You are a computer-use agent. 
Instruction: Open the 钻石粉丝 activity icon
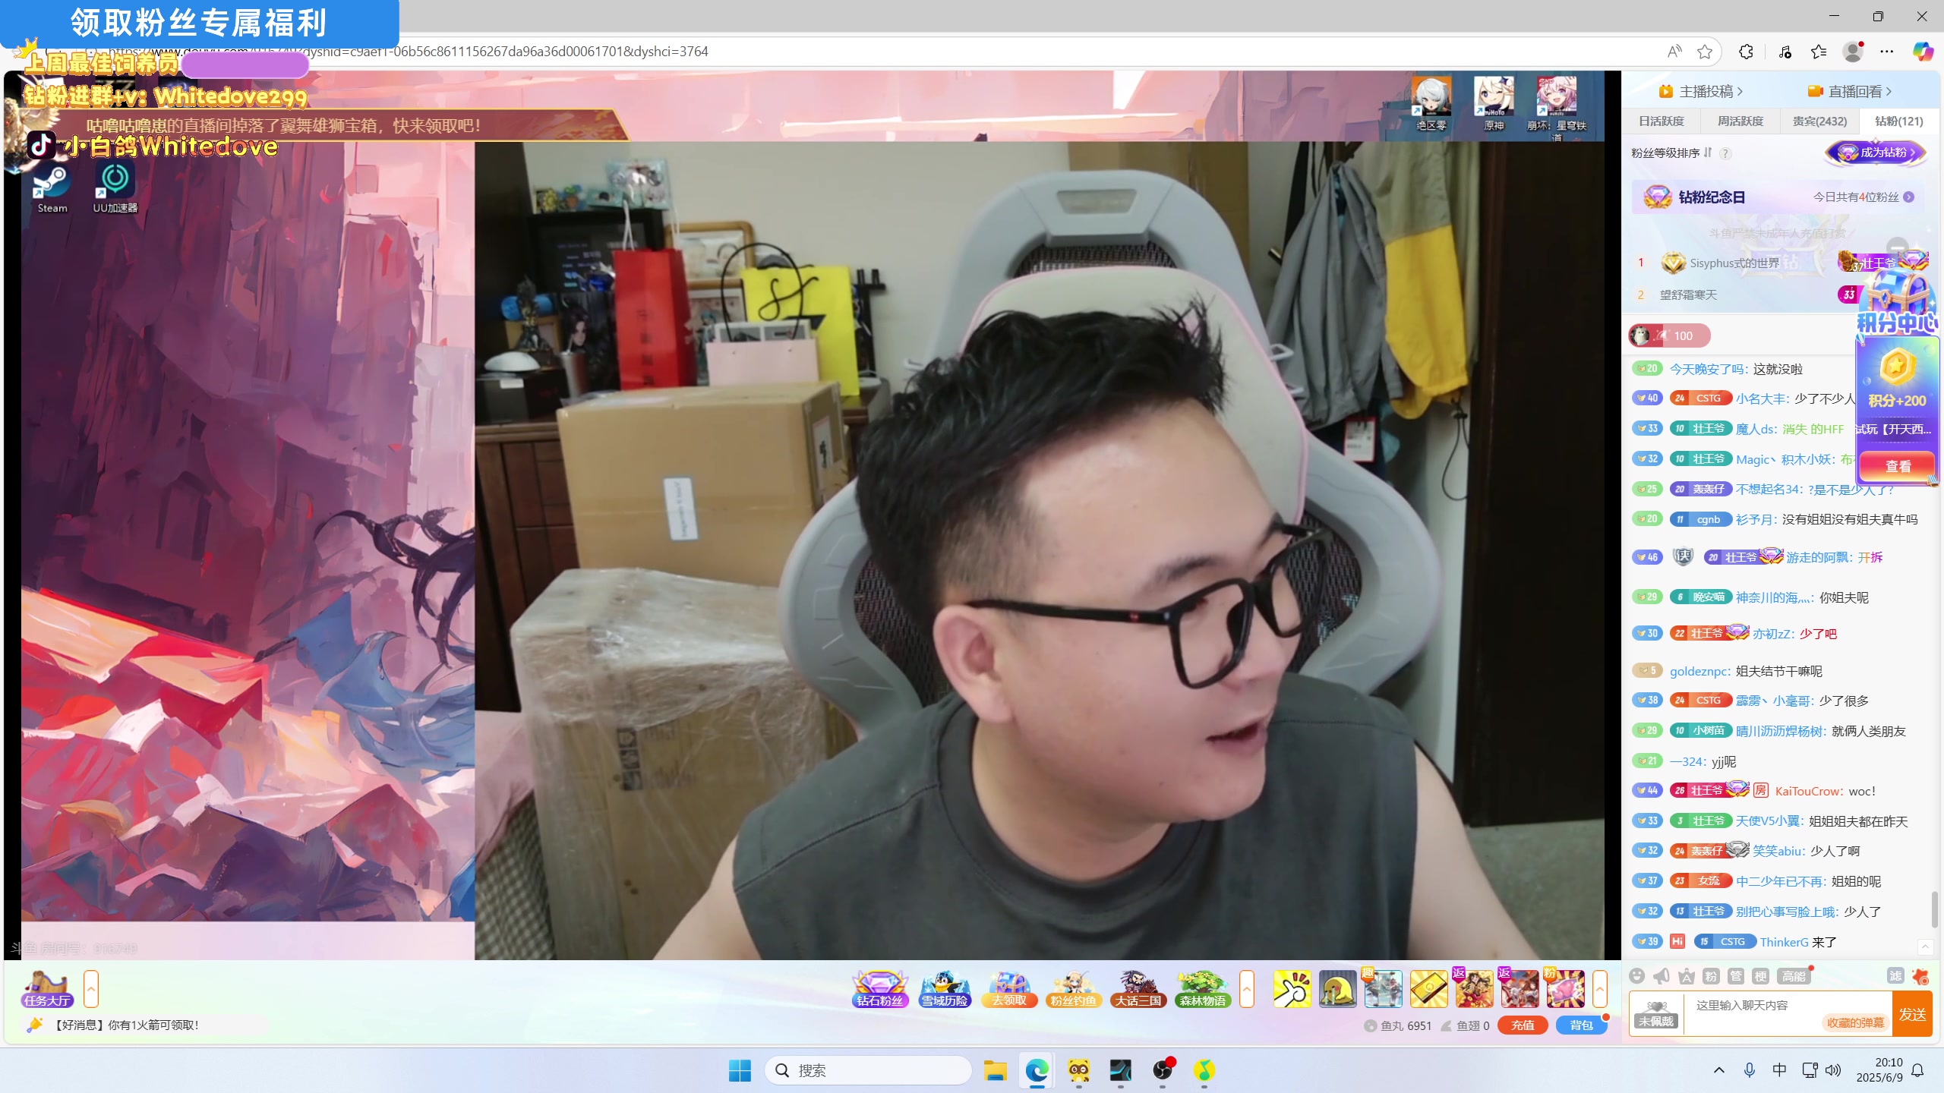click(880, 989)
